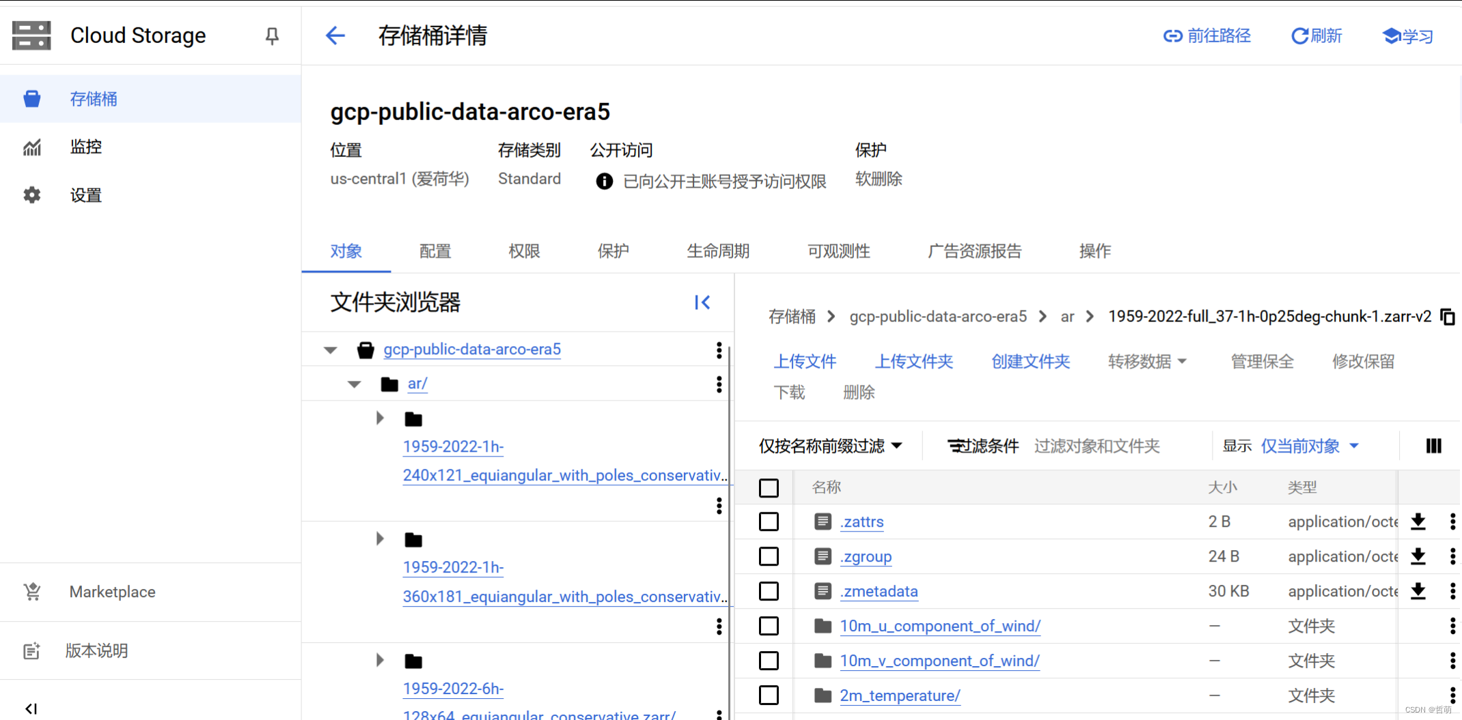Click the 上传文件夹 button
Viewport: 1462px width, 720px height.
pos(914,362)
